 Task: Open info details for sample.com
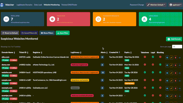(167, 81)
